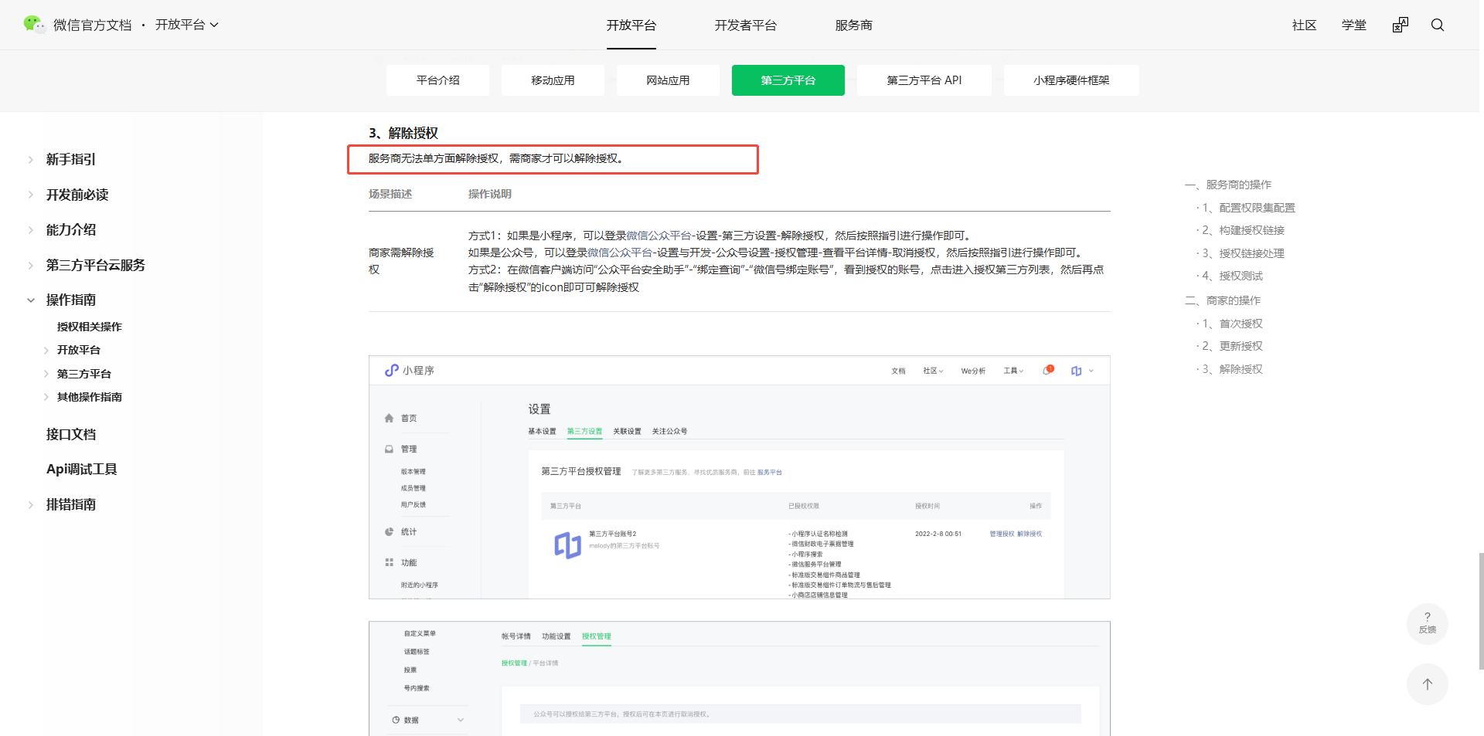
Task: Jump to 3、授权链接处理 in the outline
Action: click(1244, 253)
